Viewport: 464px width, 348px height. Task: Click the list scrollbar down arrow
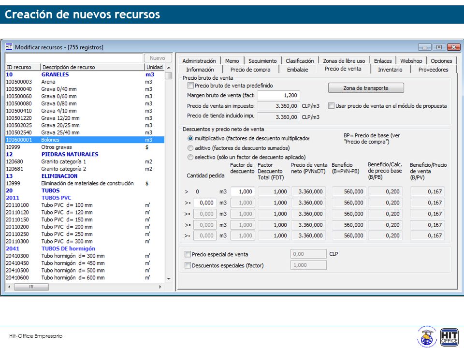click(x=169, y=278)
